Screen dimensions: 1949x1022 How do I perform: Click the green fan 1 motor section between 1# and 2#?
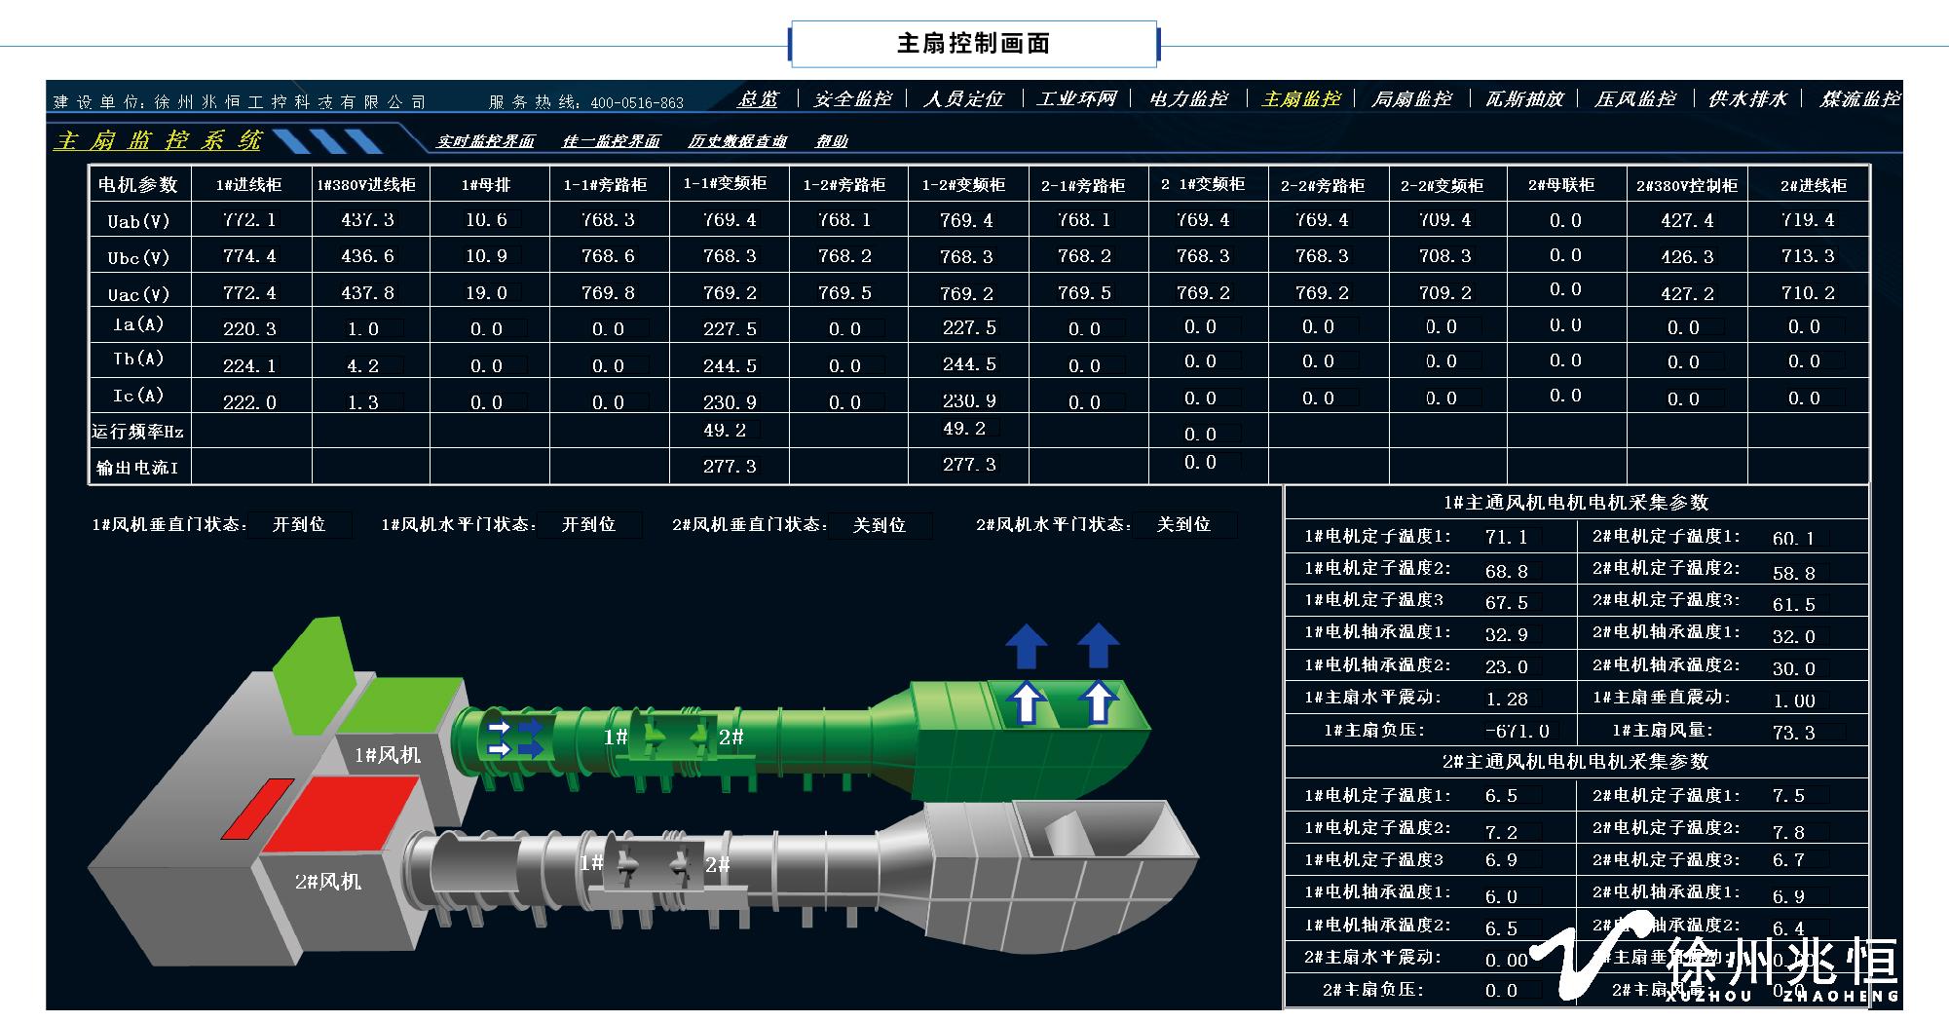673,738
